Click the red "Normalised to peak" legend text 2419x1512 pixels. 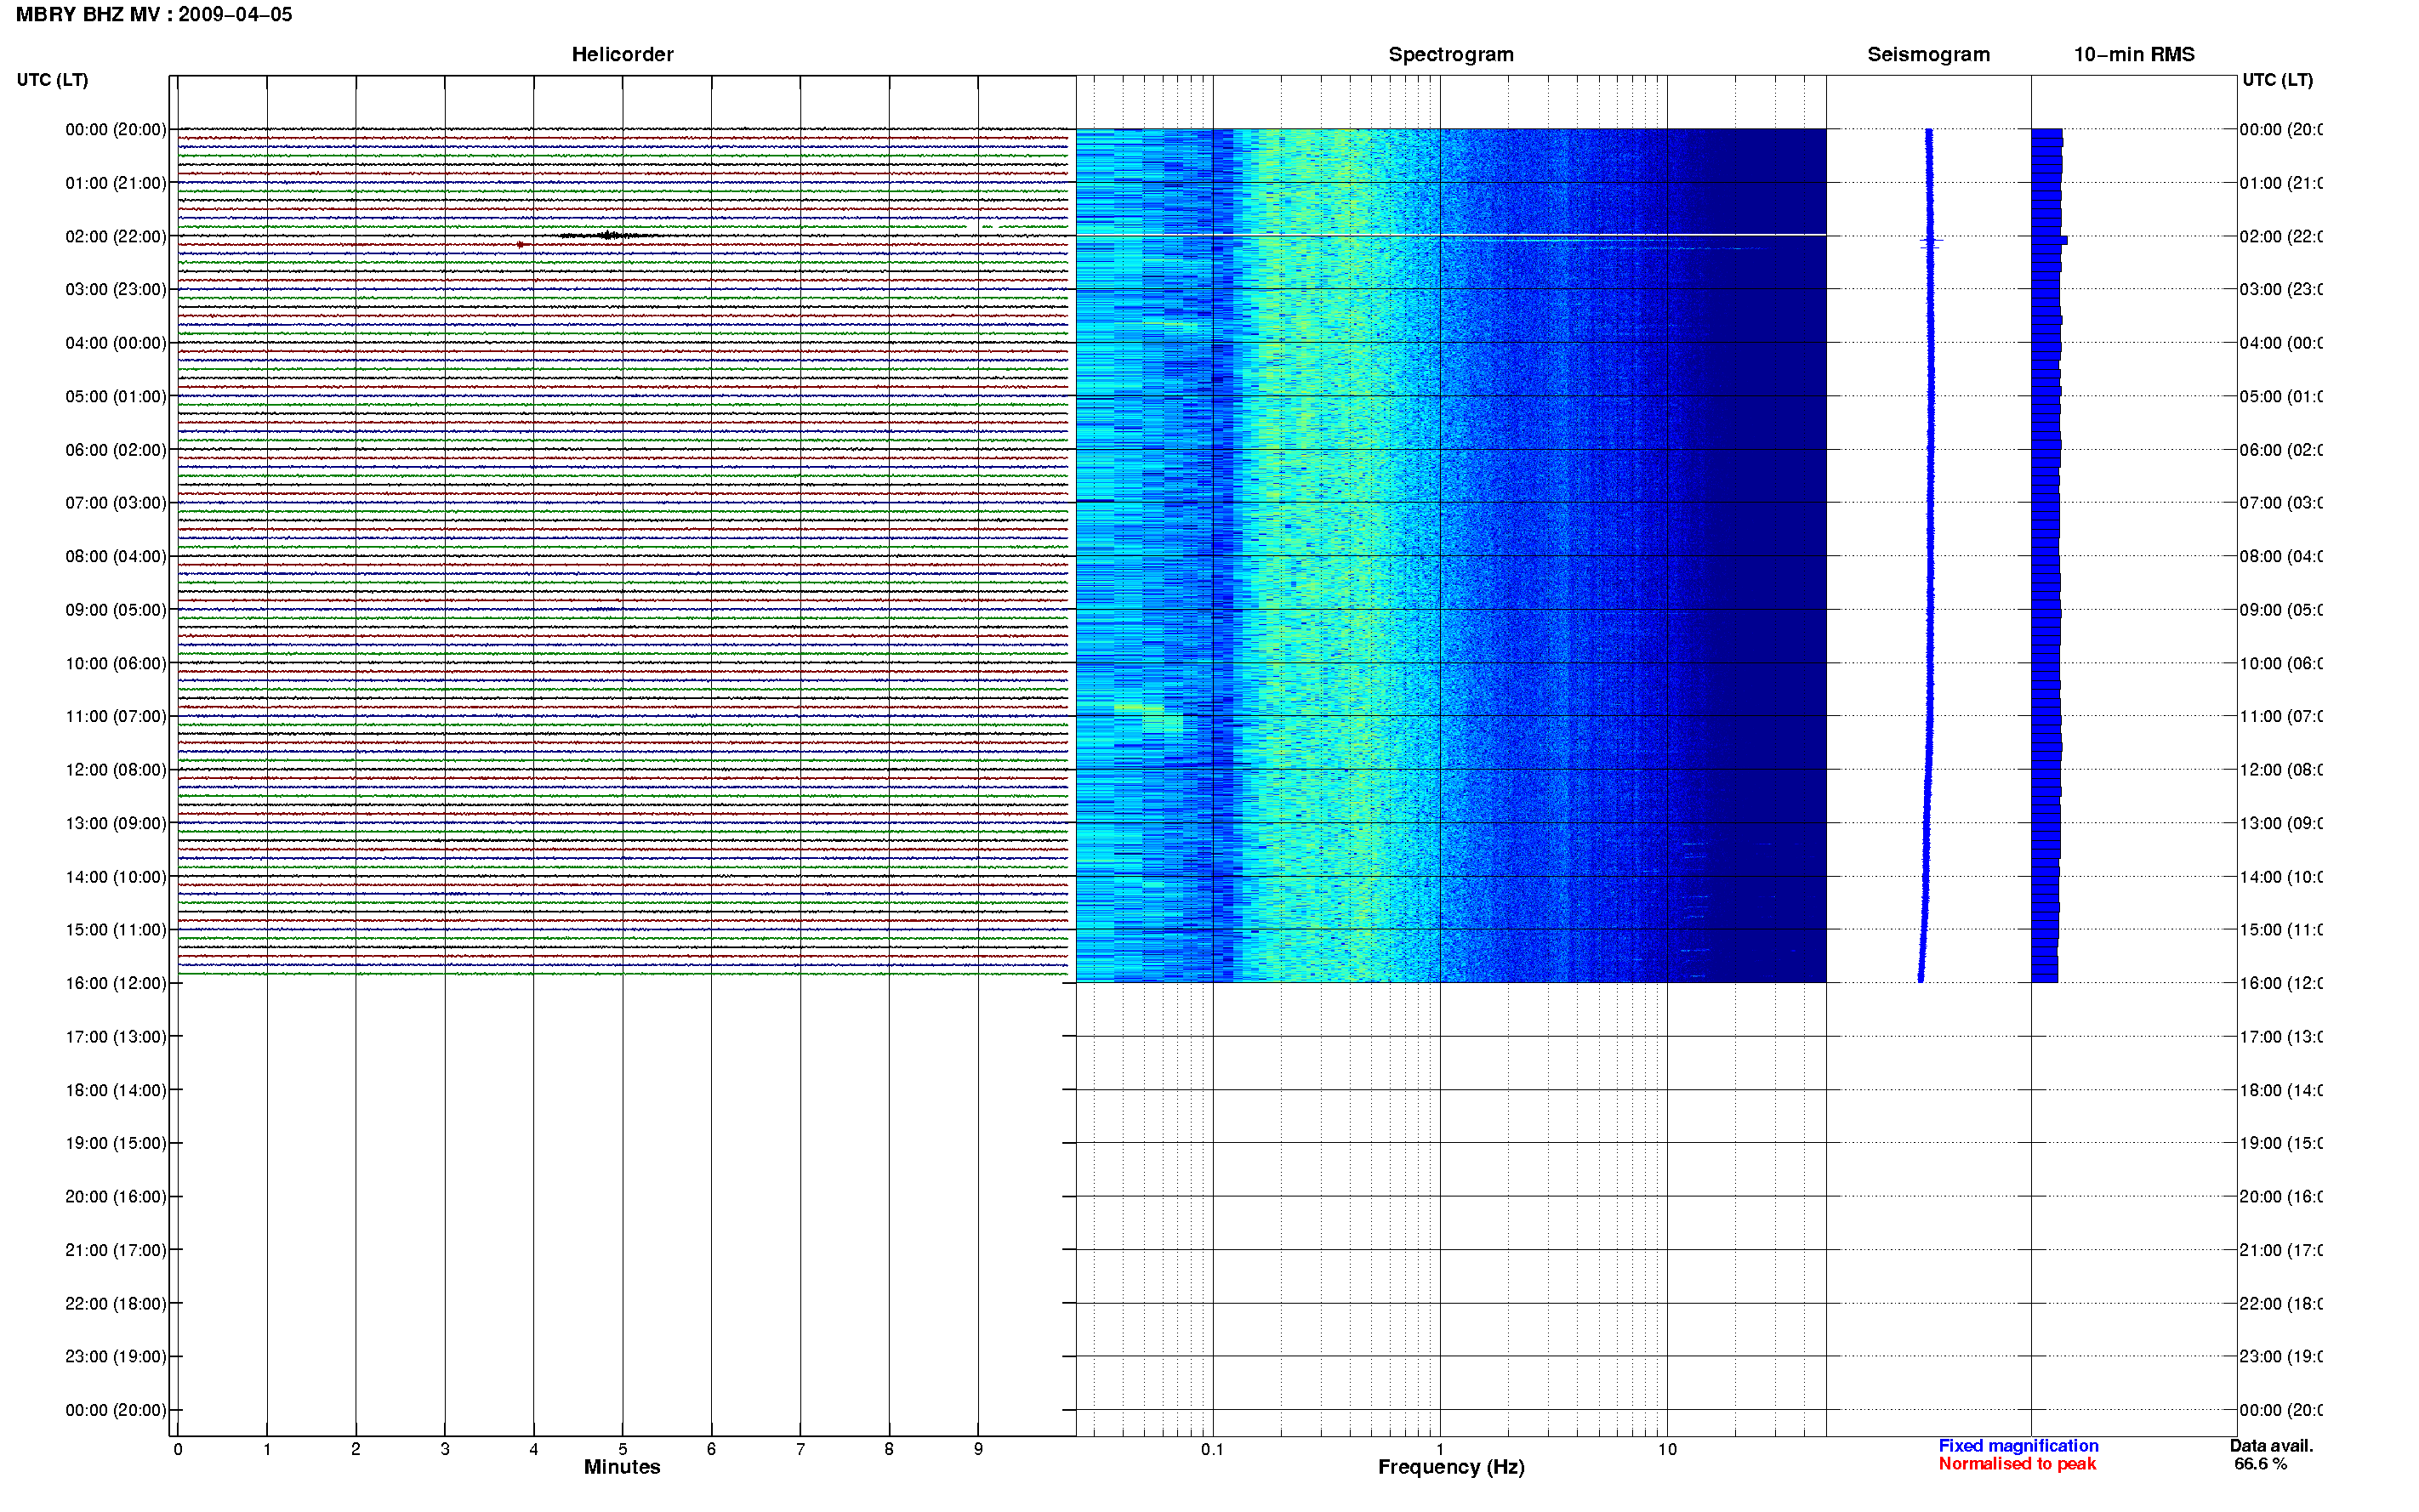[2017, 1464]
